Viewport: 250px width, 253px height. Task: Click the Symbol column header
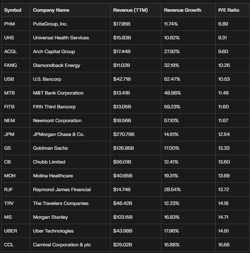(x=13, y=10)
